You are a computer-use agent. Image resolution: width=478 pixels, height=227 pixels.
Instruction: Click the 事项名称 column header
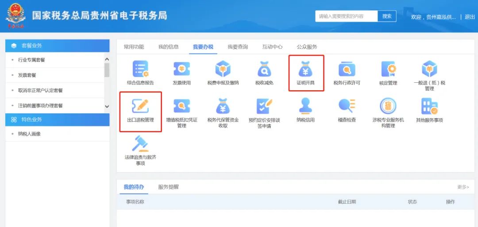tap(135, 202)
